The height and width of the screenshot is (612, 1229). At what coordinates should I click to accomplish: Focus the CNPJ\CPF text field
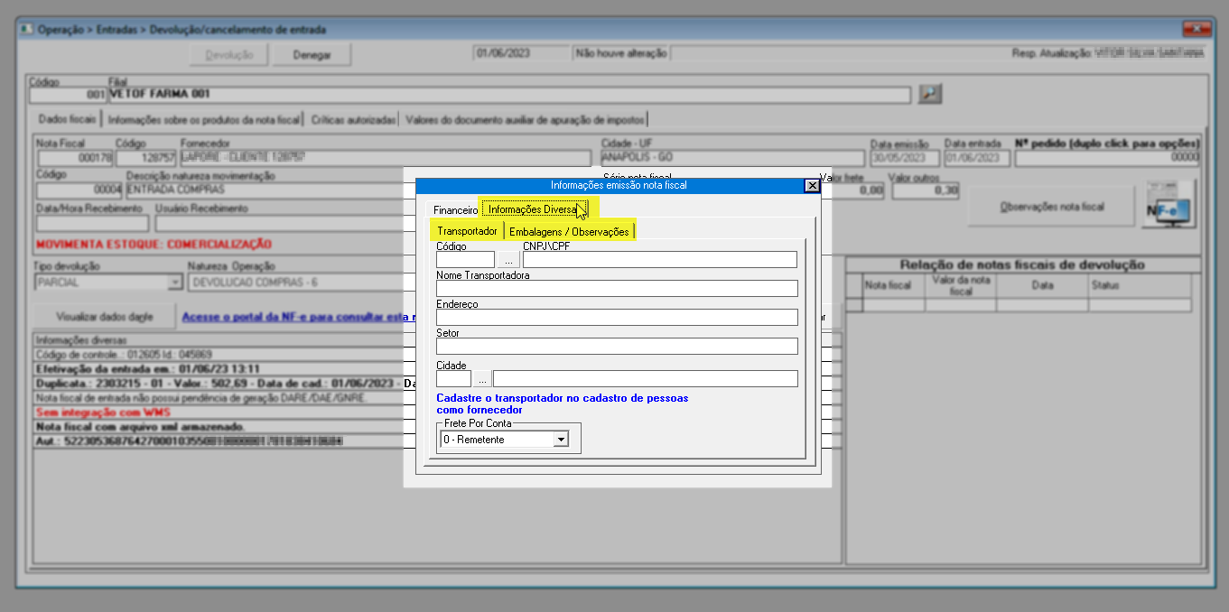pos(659,260)
